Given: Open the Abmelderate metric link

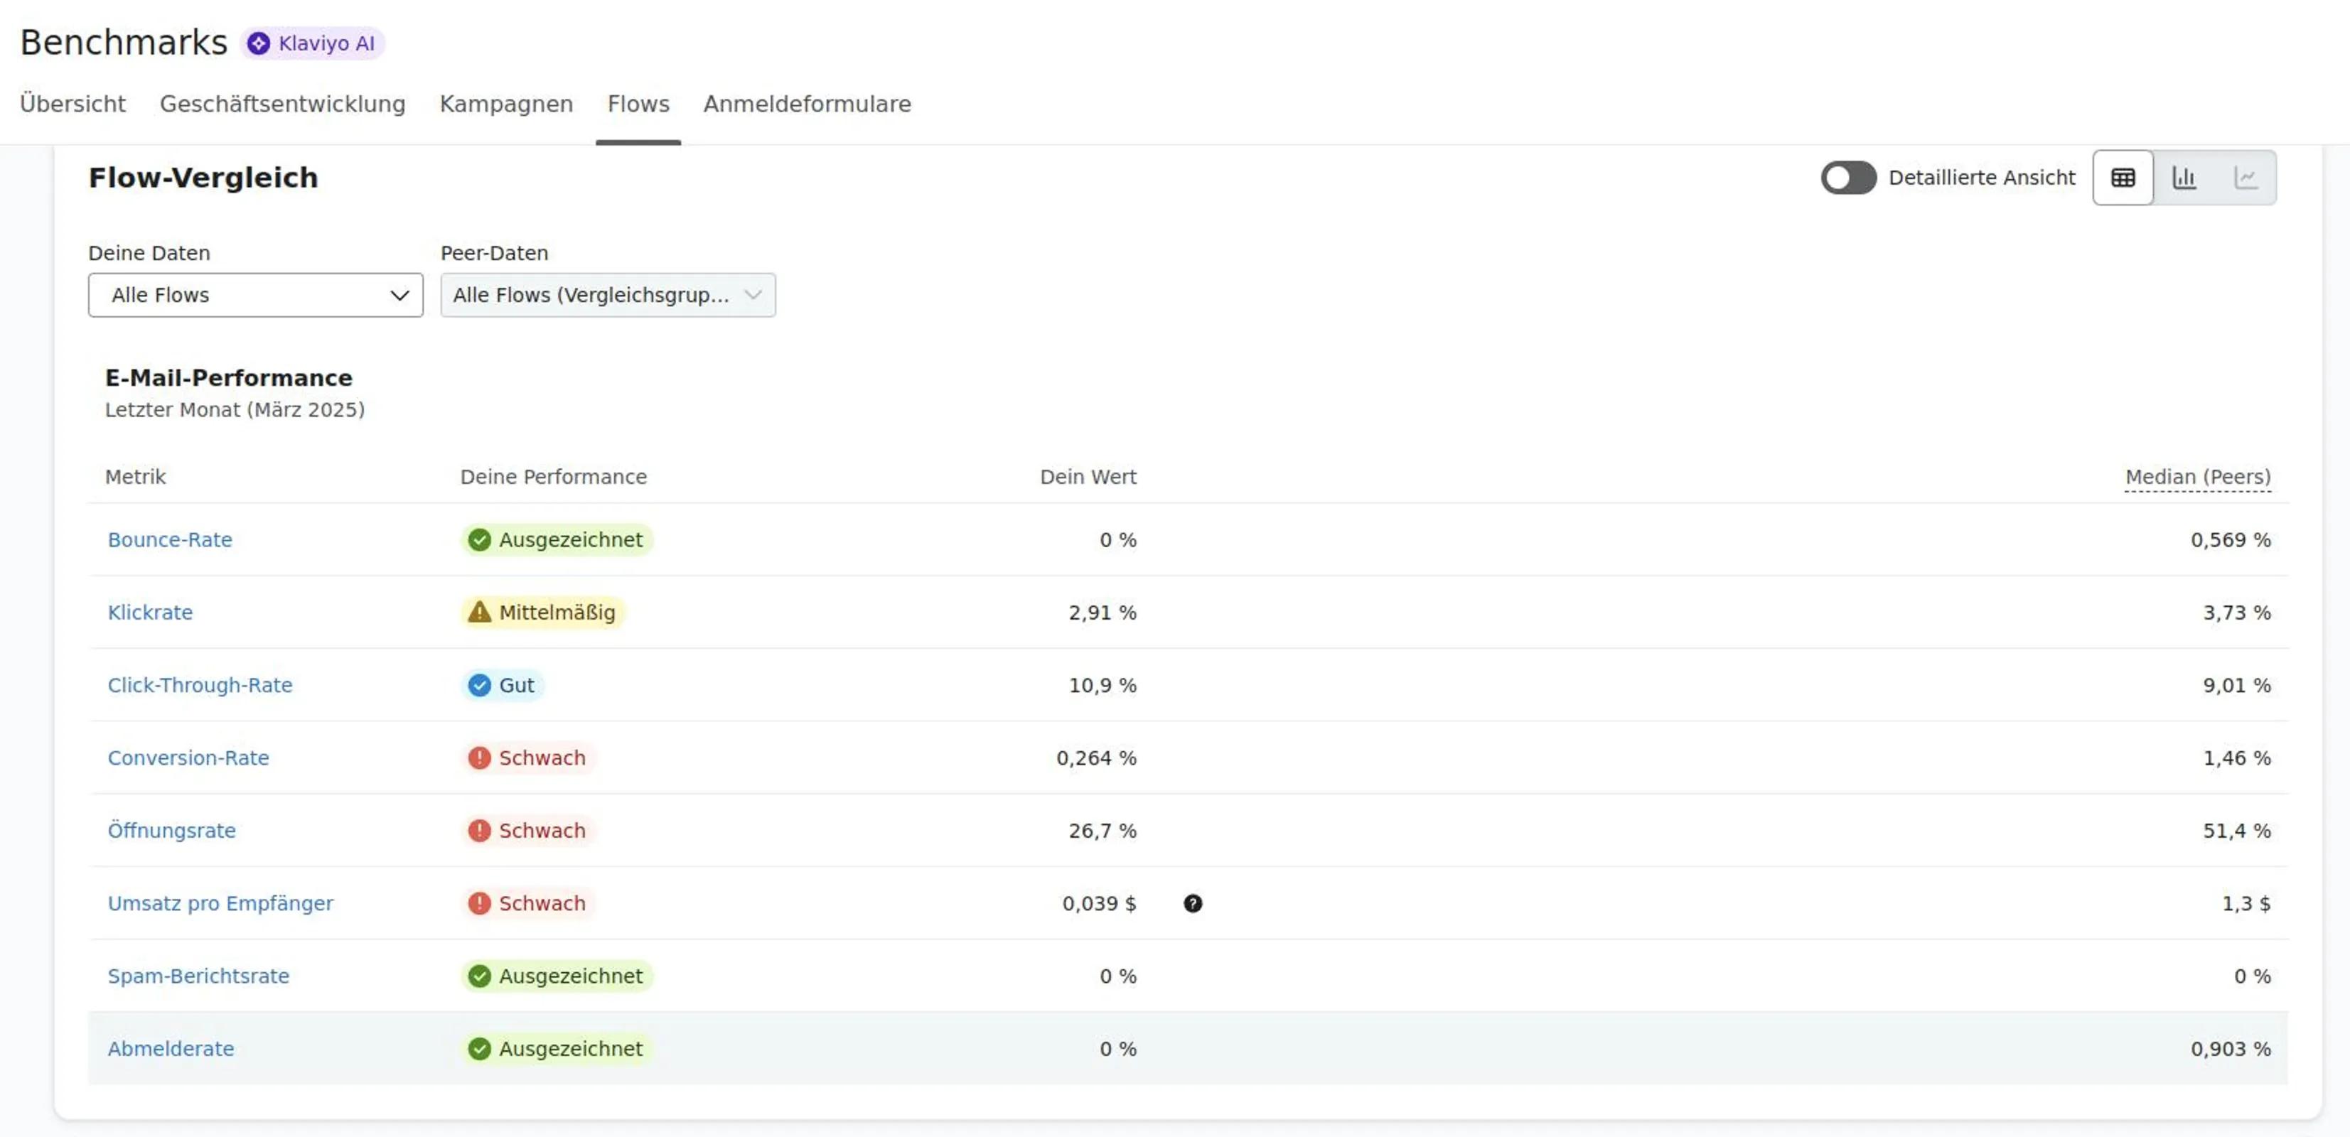Looking at the screenshot, I should [x=171, y=1049].
